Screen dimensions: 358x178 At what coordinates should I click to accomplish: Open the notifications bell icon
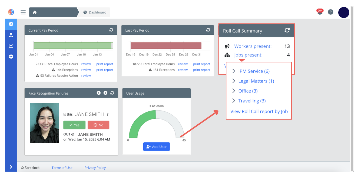(x=320, y=12)
